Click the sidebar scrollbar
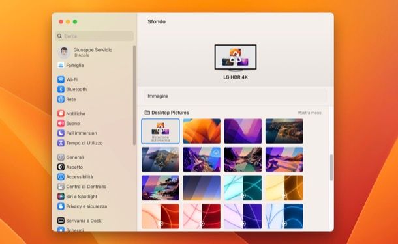This screenshot has width=398, height=244. (134, 95)
